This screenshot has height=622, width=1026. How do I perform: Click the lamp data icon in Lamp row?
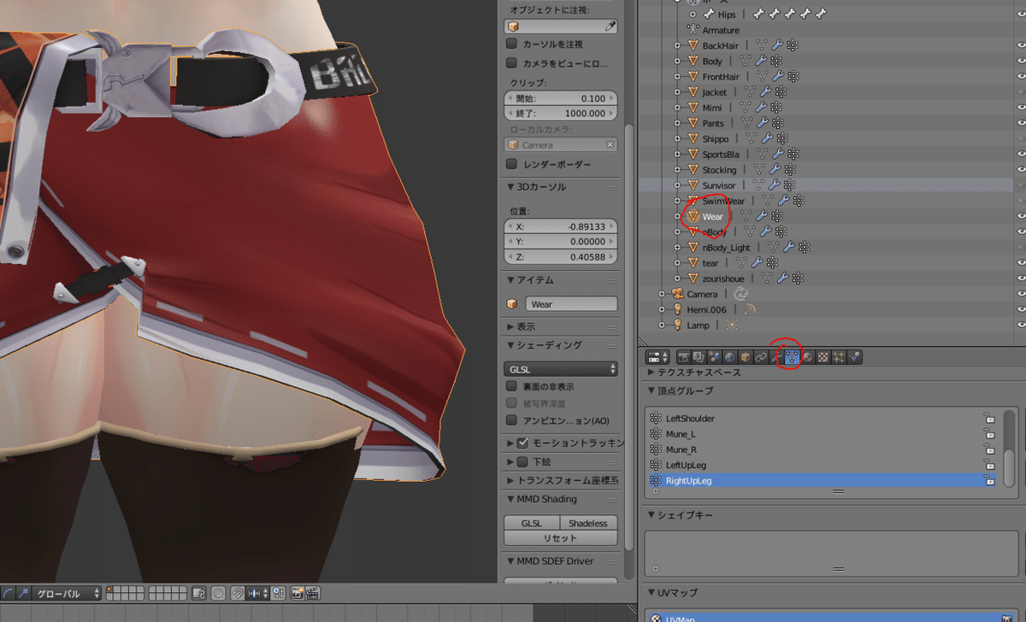732,325
